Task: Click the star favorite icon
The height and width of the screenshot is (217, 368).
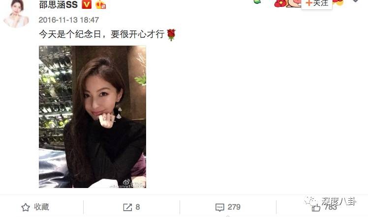Action: pyautogui.click(x=26, y=207)
